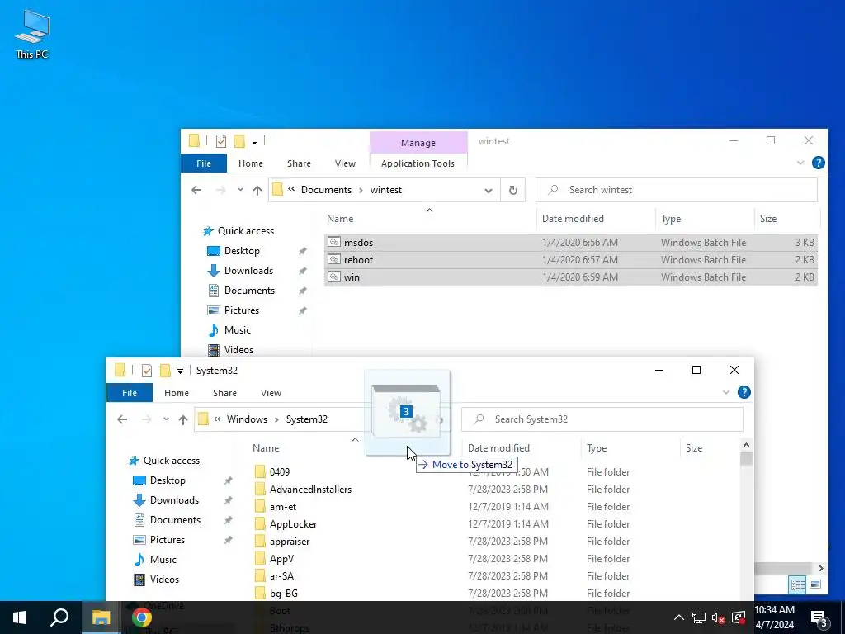This screenshot has height=634, width=845.
Task: Open recent locations dropdown in System32
Action: (166, 419)
